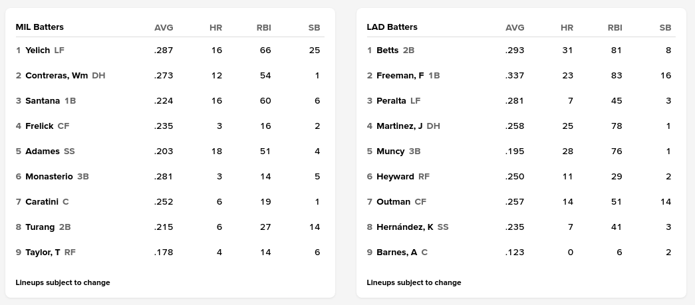Click on Turang's name
695x305 pixels.
pyautogui.click(x=40, y=227)
